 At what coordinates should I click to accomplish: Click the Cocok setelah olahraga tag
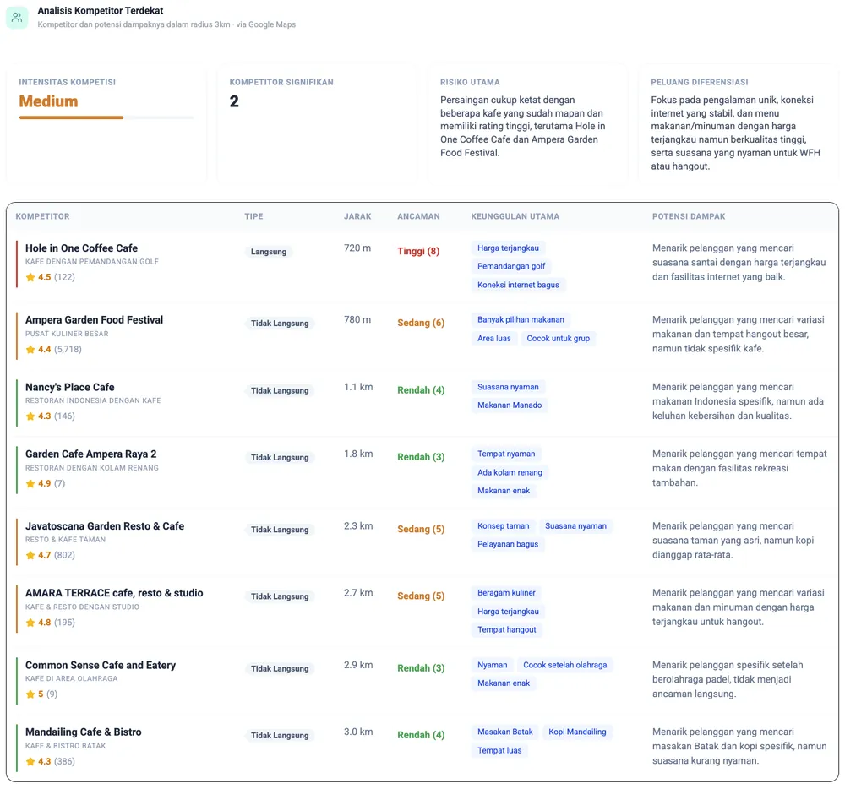pyautogui.click(x=564, y=665)
